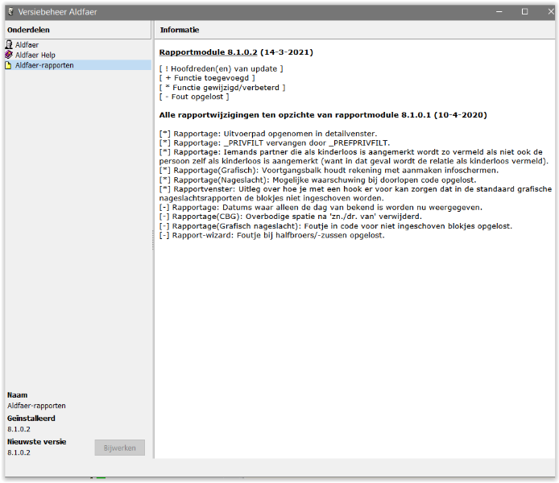
Task: Select the Aldfaer-rapporten list entry
Action: pyautogui.click(x=44, y=65)
